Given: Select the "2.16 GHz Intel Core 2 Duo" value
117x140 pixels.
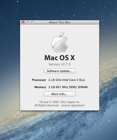Looking at the screenshot, I should [x=67, y=80].
